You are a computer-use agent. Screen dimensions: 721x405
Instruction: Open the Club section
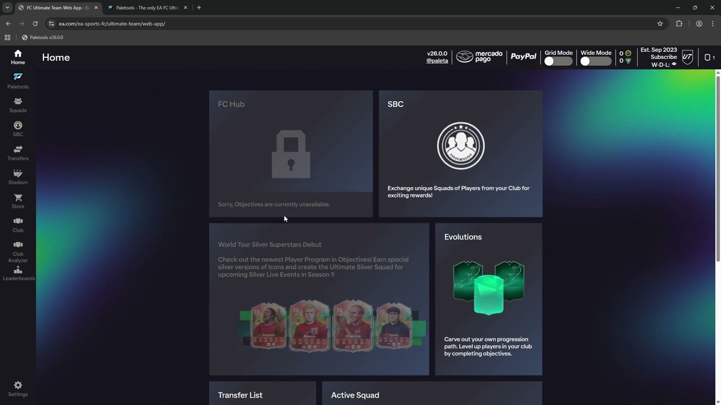tap(17, 225)
